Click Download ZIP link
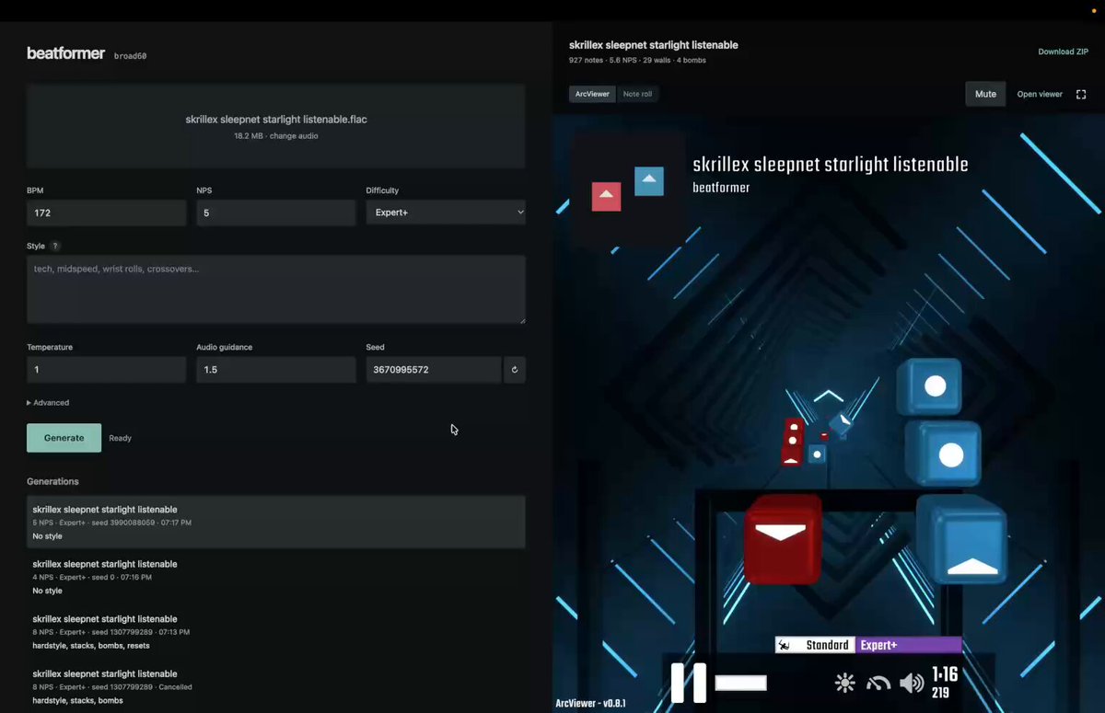Screen dimensions: 1105x713 (x=1063, y=52)
